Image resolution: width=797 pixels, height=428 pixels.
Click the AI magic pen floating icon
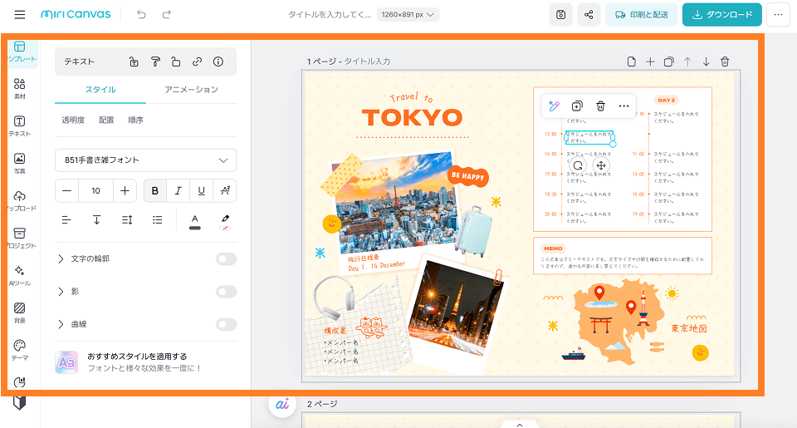[x=553, y=106]
